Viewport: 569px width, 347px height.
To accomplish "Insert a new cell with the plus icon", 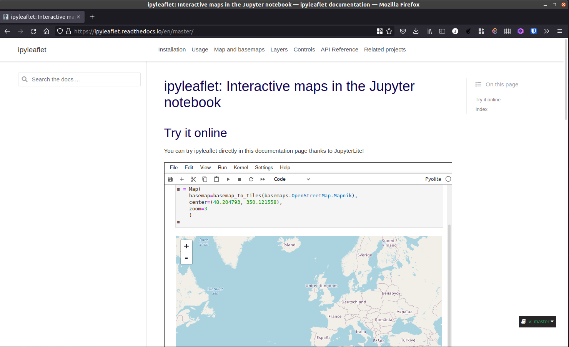I will tap(182, 179).
